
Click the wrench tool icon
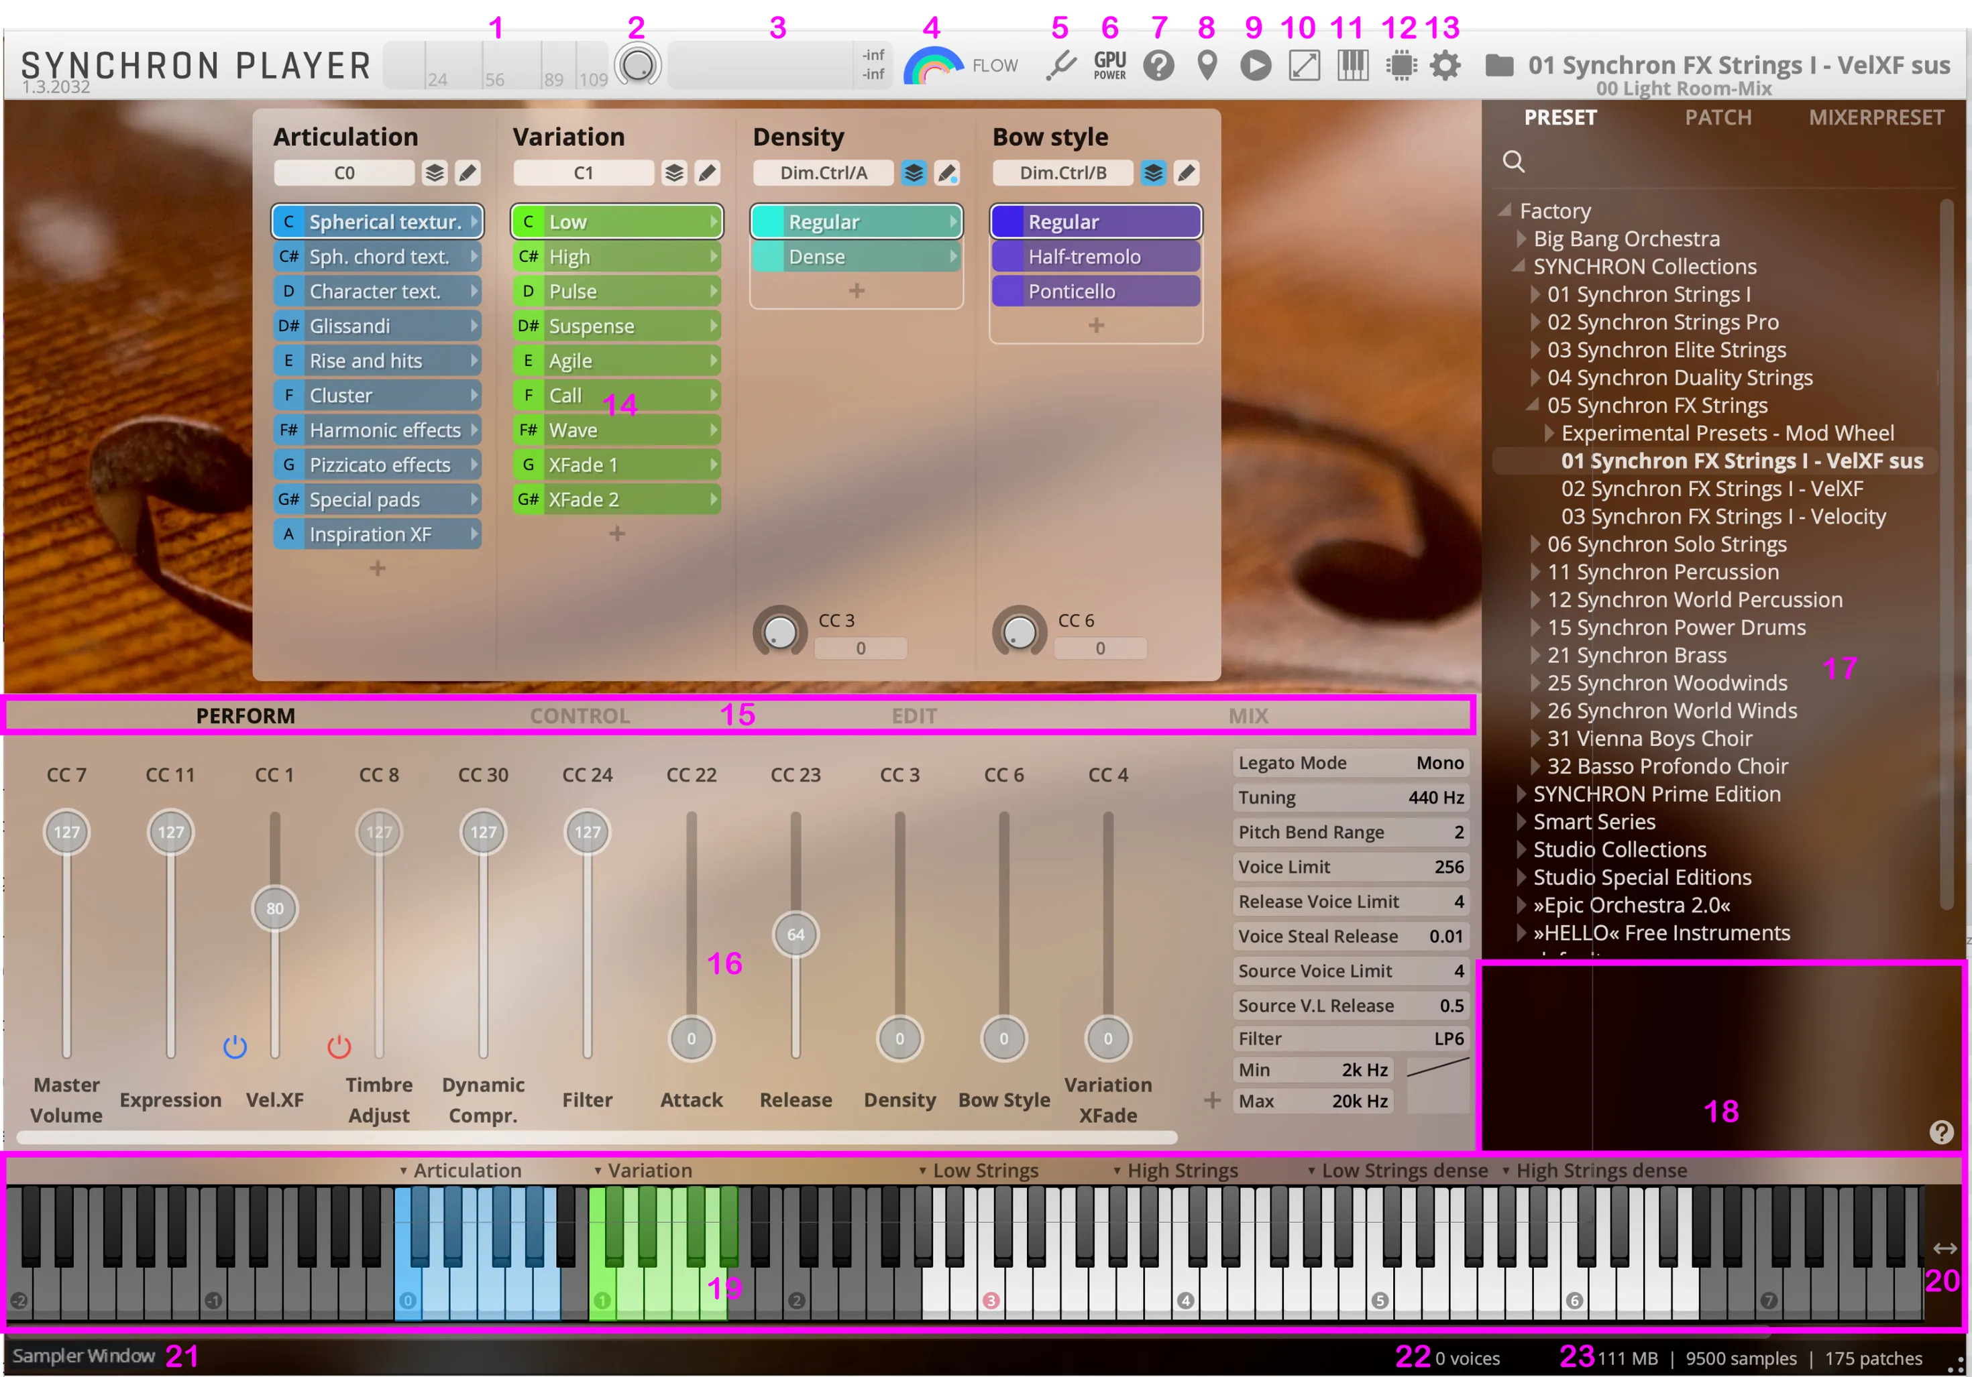pyautogui.click(x=1060, y=65)
